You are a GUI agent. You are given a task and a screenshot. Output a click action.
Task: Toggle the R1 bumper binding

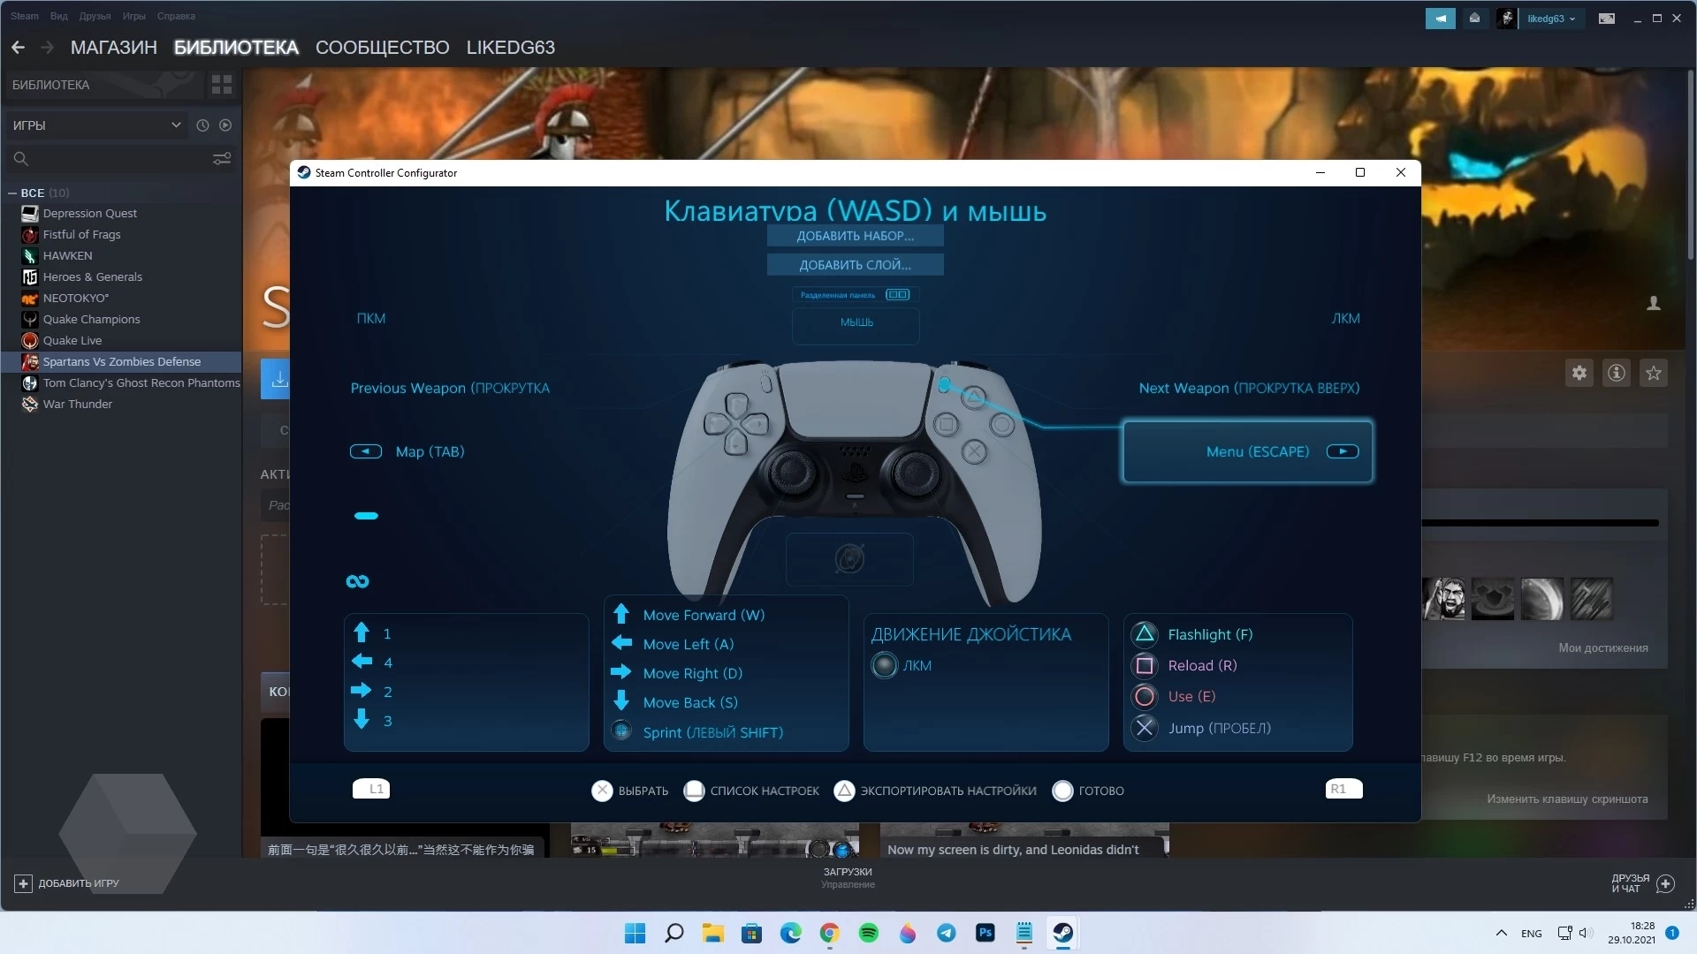pos(1338,789)
